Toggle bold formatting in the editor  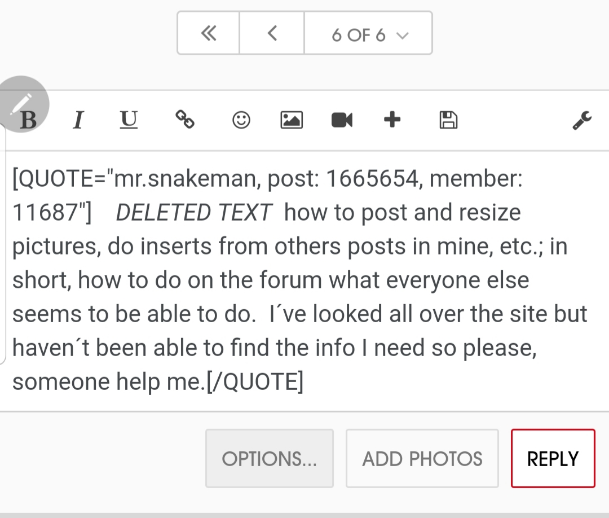coord(28,120)
